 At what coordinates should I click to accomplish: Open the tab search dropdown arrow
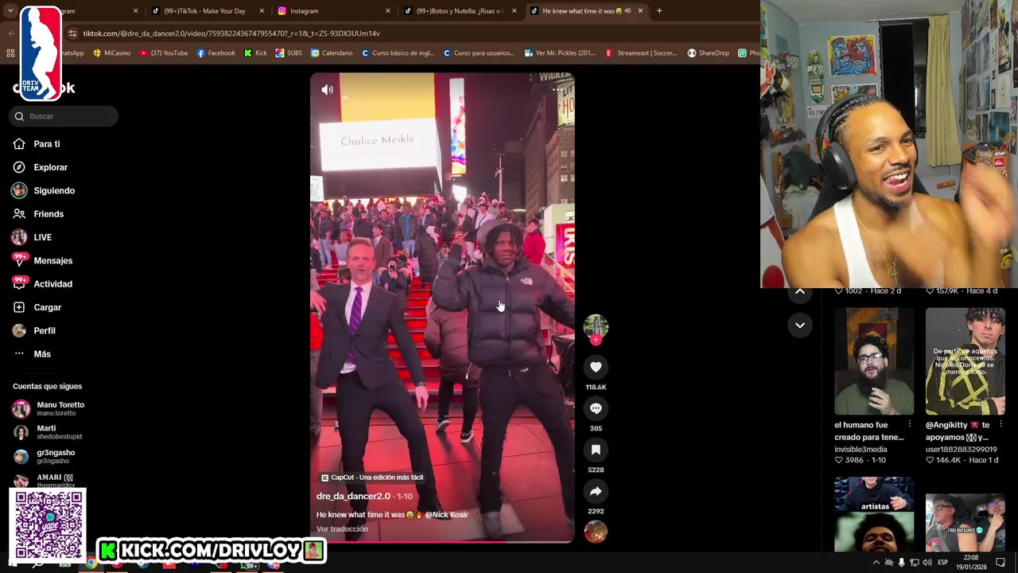[x=11, y=11]
